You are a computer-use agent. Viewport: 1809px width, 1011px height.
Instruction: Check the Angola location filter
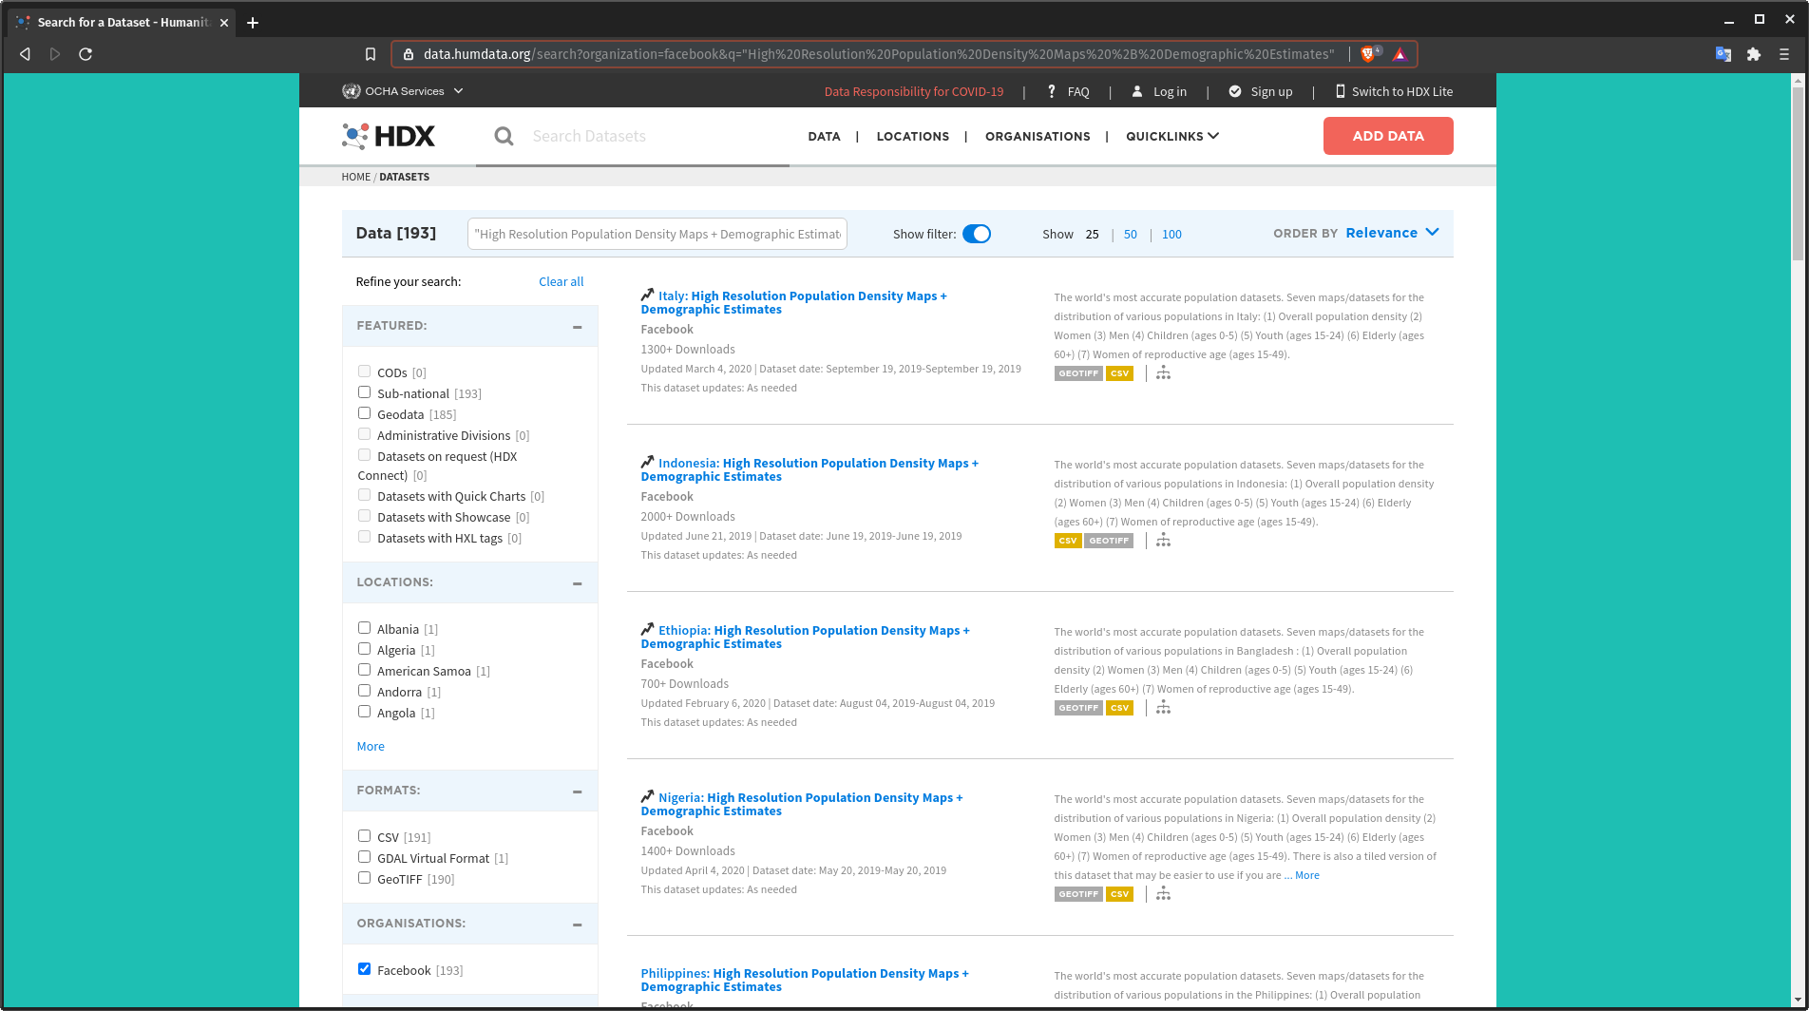coord(364,712)
